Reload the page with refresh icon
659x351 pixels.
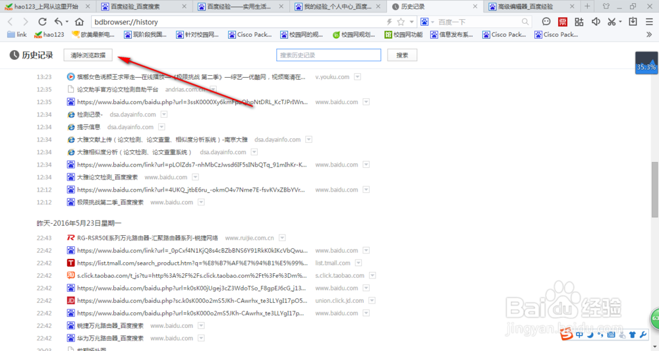(x=42, y=22)
